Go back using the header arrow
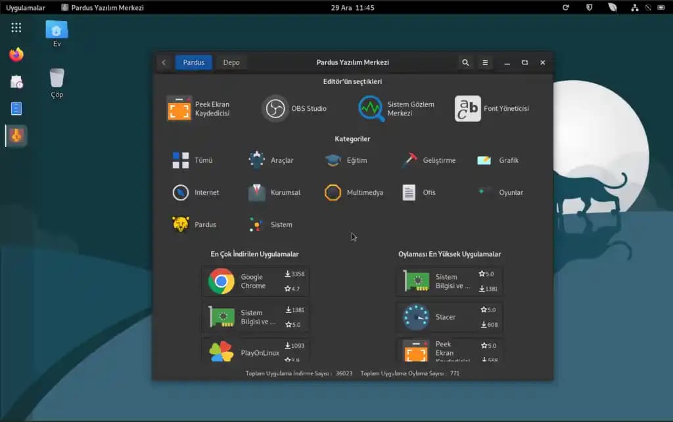The height and width of the screenshot is (422, 673). [x=164, y=62]
